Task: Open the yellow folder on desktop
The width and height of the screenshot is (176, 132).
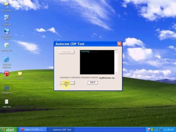Action: click(20, 75)
